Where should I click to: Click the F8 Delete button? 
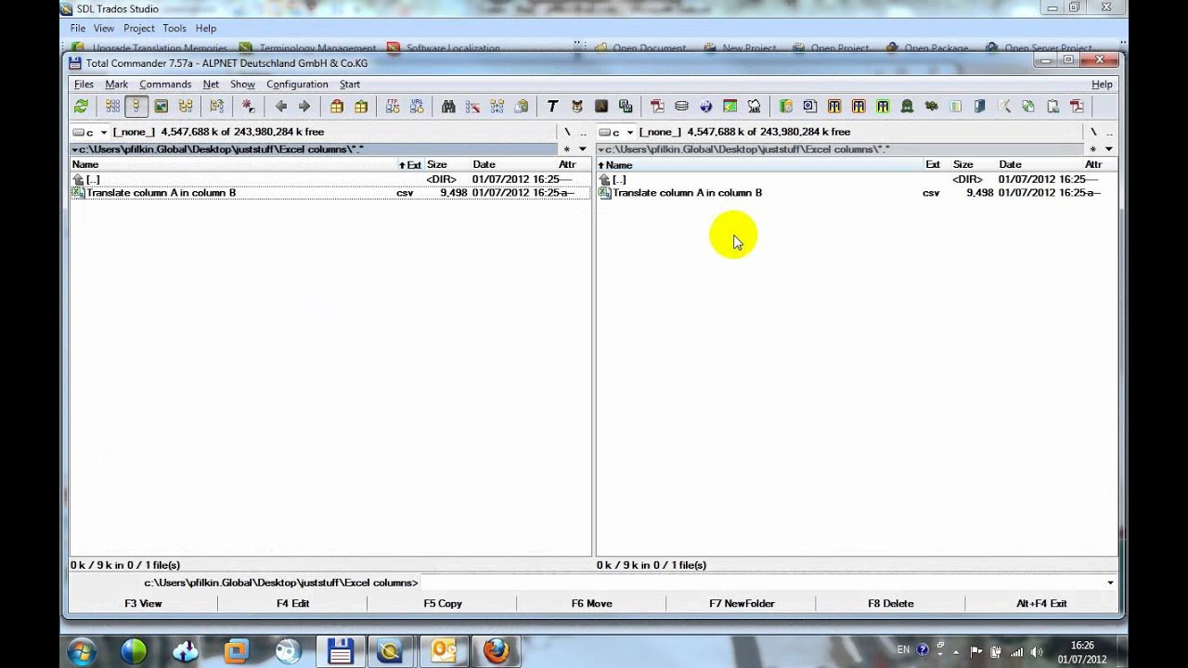tap(891, 603)
